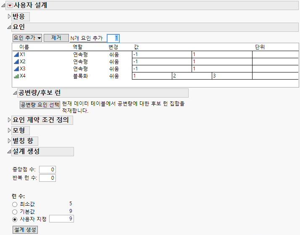This screenshot has height=235, width=300.
Task: Select the 사용자 지정 run count option
Action: coord(15,220)
